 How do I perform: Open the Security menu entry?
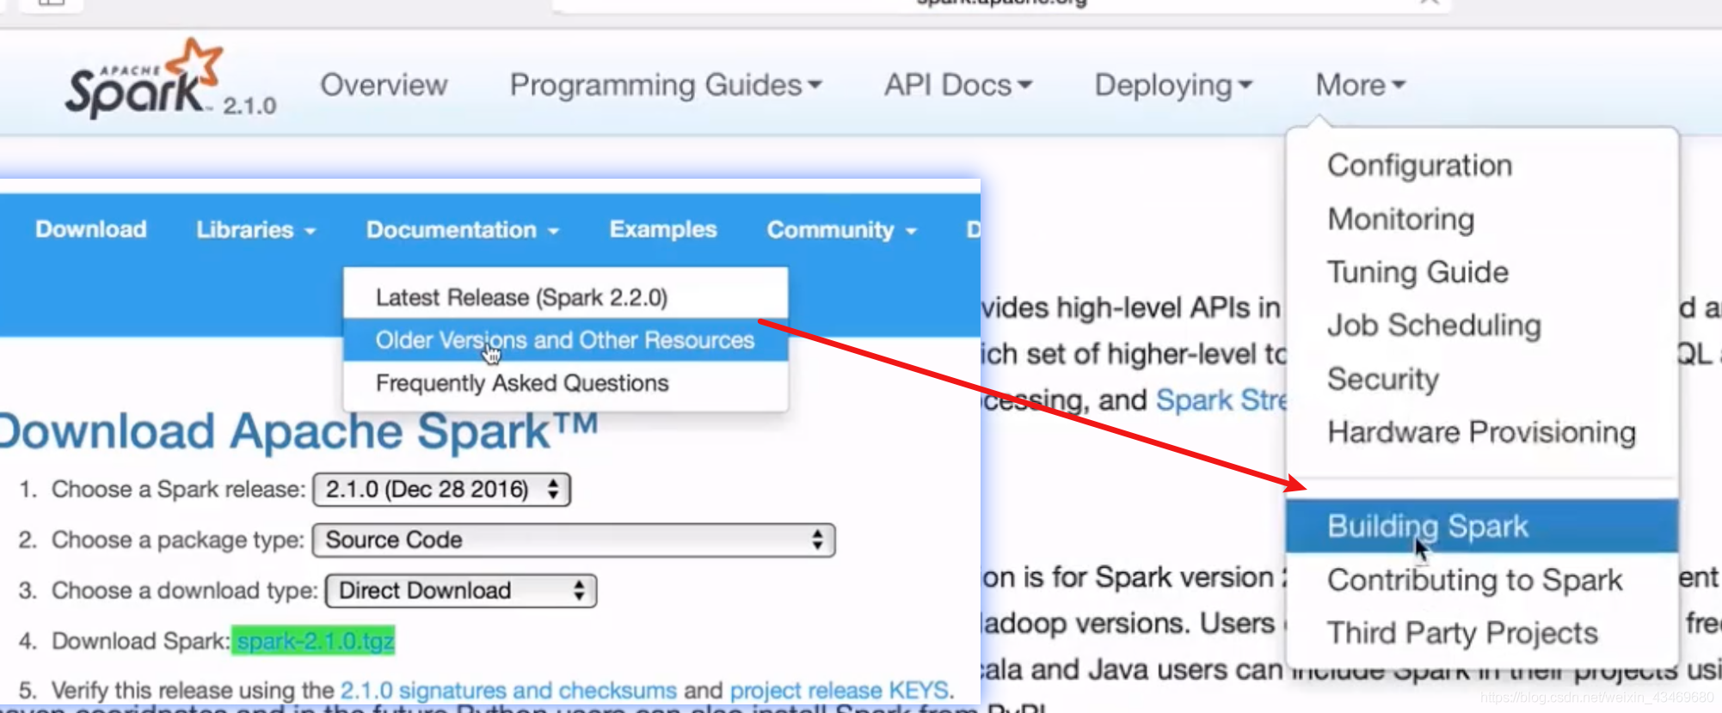pyautogui.click(x=1383, y=379)
